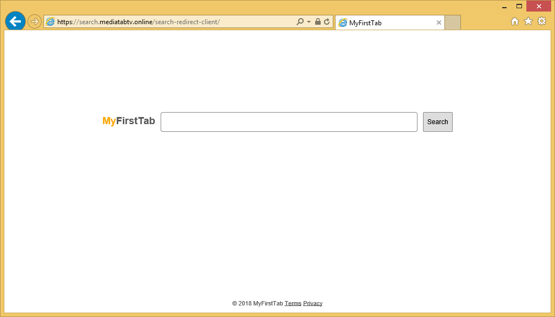Open a new blank tab
The height and width of the screenshot is (317, 555).
tap(452, 23)
